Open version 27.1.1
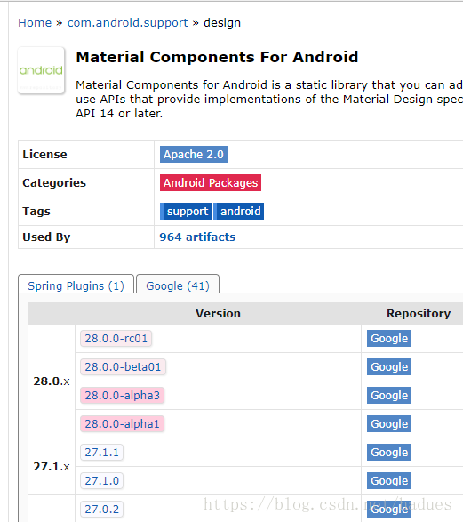 [102, 453]
